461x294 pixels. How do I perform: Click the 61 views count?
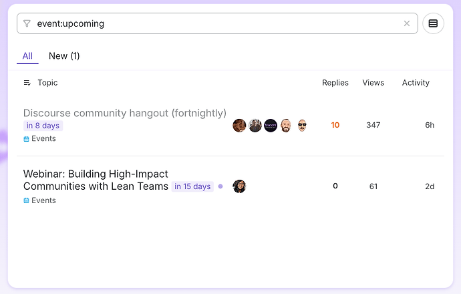[x=373, y=186]
